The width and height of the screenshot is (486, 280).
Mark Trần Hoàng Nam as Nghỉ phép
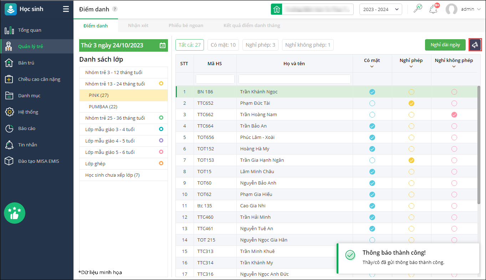(411, 115)
